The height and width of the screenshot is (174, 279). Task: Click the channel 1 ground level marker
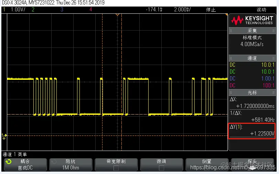pyautogui.click(x=4, y=136)
